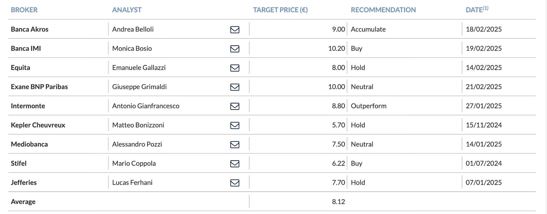Click the mail icon next to Lucas Ferhani

pos(235,182)
